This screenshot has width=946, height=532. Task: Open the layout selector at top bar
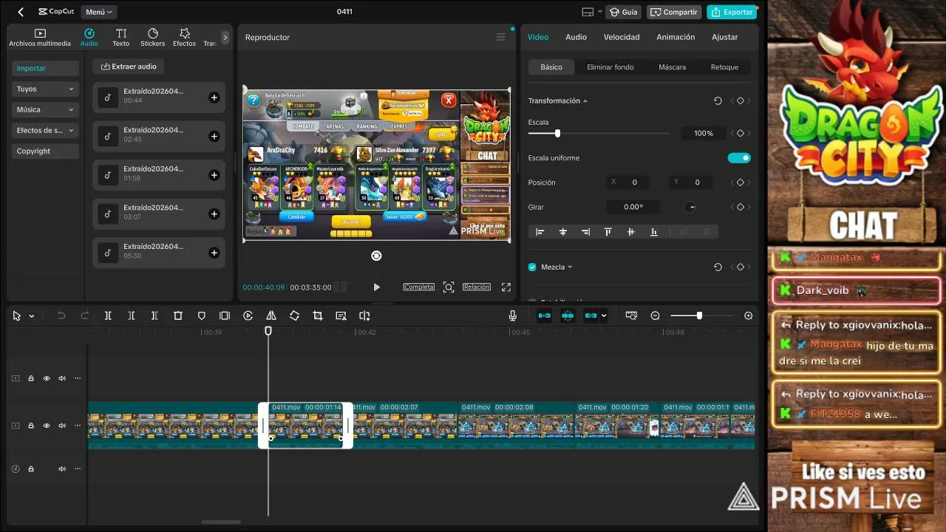click(x=591, y=12)
